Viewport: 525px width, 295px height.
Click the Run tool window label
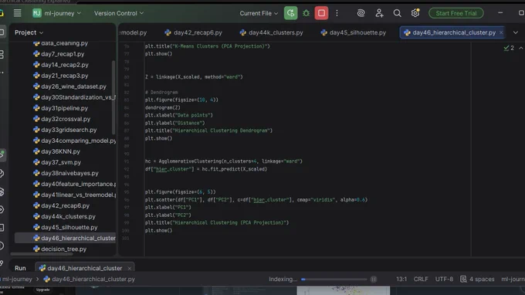(x=20, y=268)
